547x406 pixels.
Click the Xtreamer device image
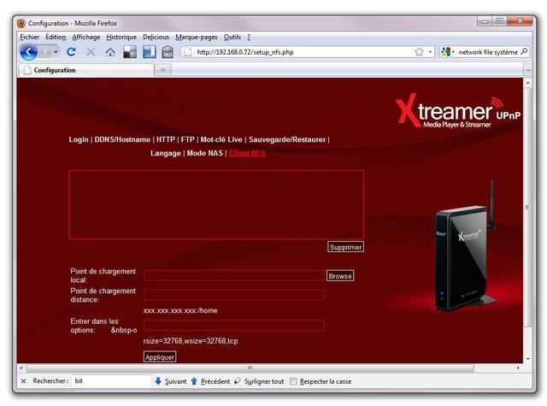click(465, 247)
